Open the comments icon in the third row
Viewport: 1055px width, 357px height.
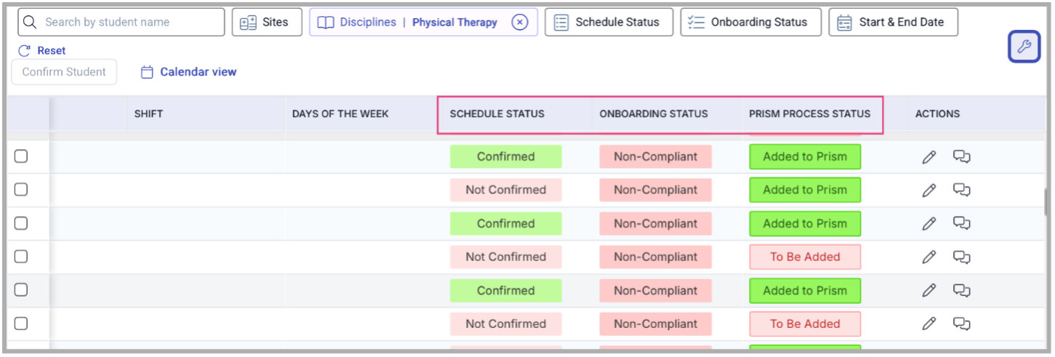(x=962, y=224)
